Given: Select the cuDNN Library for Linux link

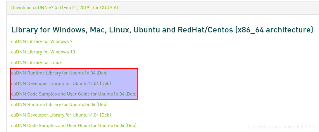Looking at the screenshot, I should tap(37, 62).
